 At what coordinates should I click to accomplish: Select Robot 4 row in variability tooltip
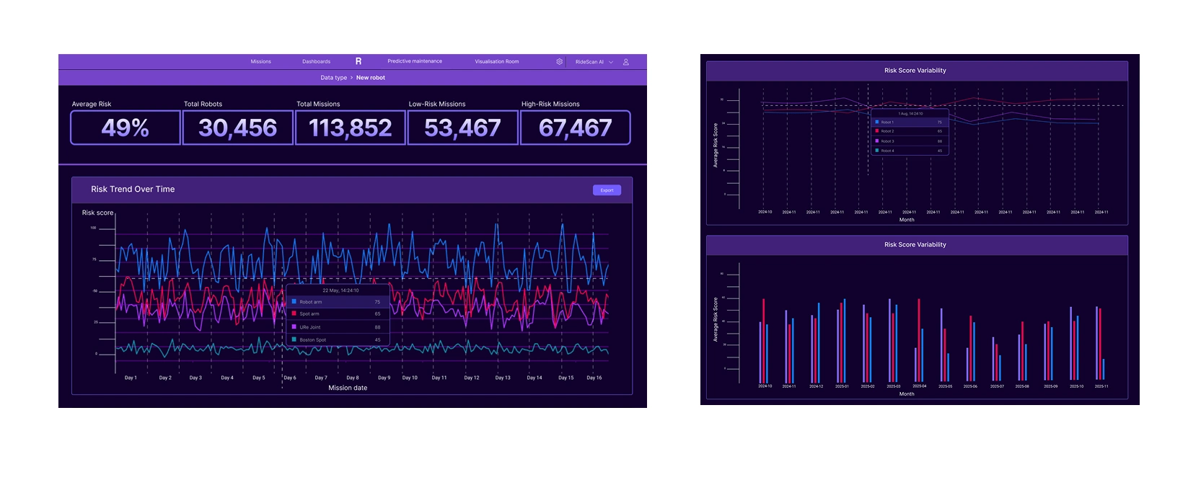pos(910,151)
